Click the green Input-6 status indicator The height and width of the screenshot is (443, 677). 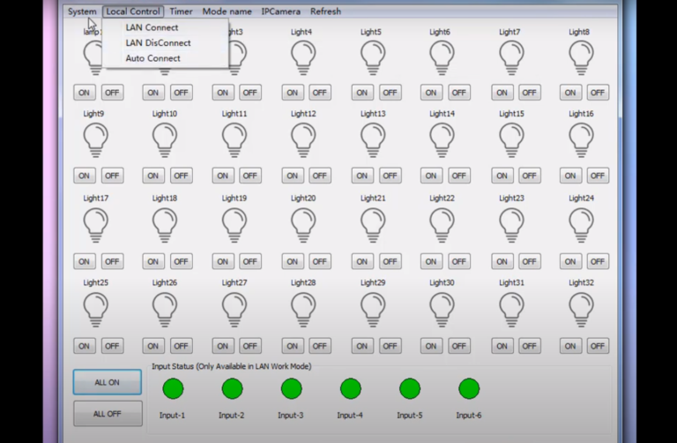469,388
